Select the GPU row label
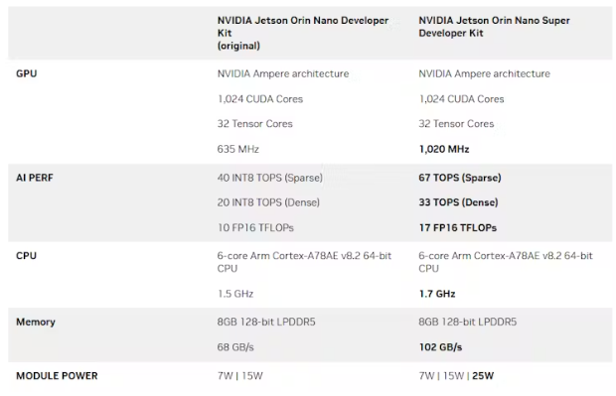Screen dimensions: 616x396 [x=26, y=73]
